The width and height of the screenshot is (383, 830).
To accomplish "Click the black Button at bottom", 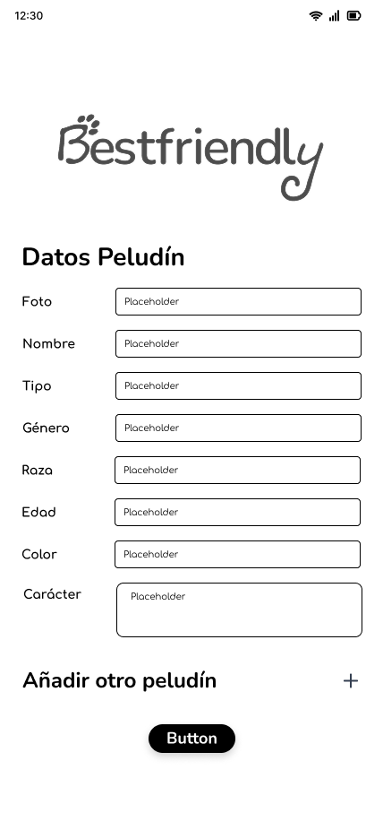I will [191, 739].
